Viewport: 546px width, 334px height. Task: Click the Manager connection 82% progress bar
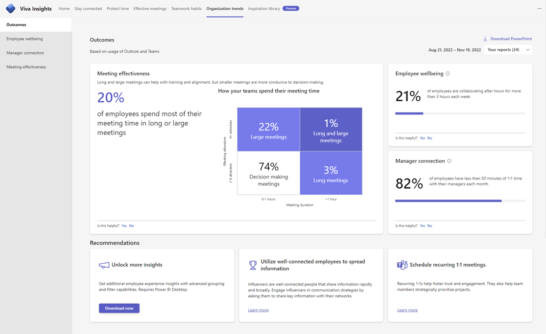460,201
